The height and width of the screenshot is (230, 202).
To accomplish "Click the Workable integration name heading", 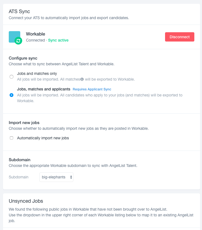I will coord(36,34).
